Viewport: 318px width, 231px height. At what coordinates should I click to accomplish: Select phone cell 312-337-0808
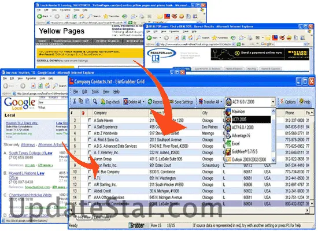pos(294,120)
